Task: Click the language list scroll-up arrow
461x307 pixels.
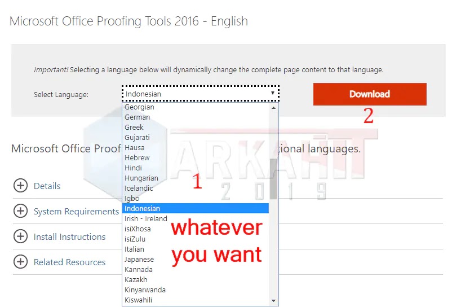Action: pos(274,108)
